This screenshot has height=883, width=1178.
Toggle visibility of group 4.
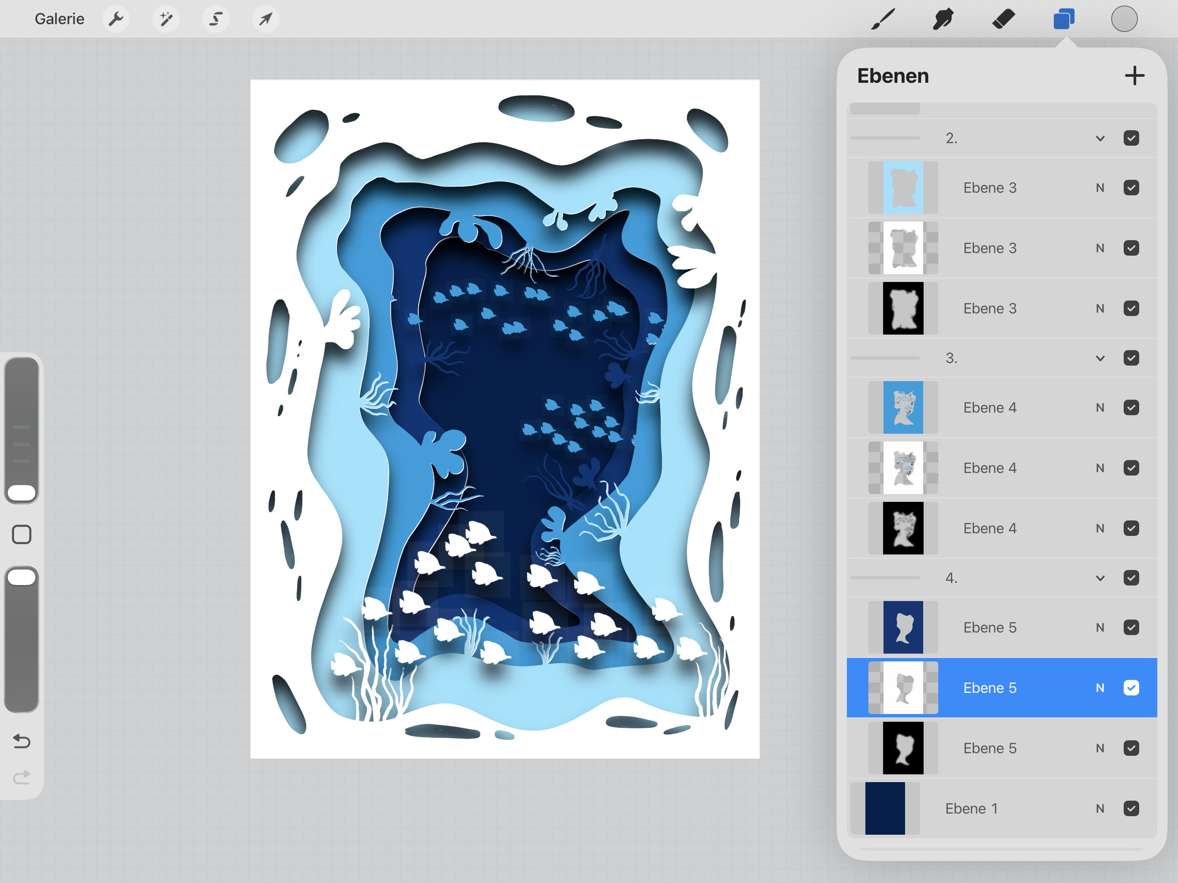[1131, 578]
